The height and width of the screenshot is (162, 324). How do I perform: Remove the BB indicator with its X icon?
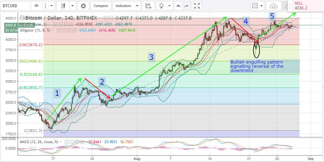click(x=71, y=24)
